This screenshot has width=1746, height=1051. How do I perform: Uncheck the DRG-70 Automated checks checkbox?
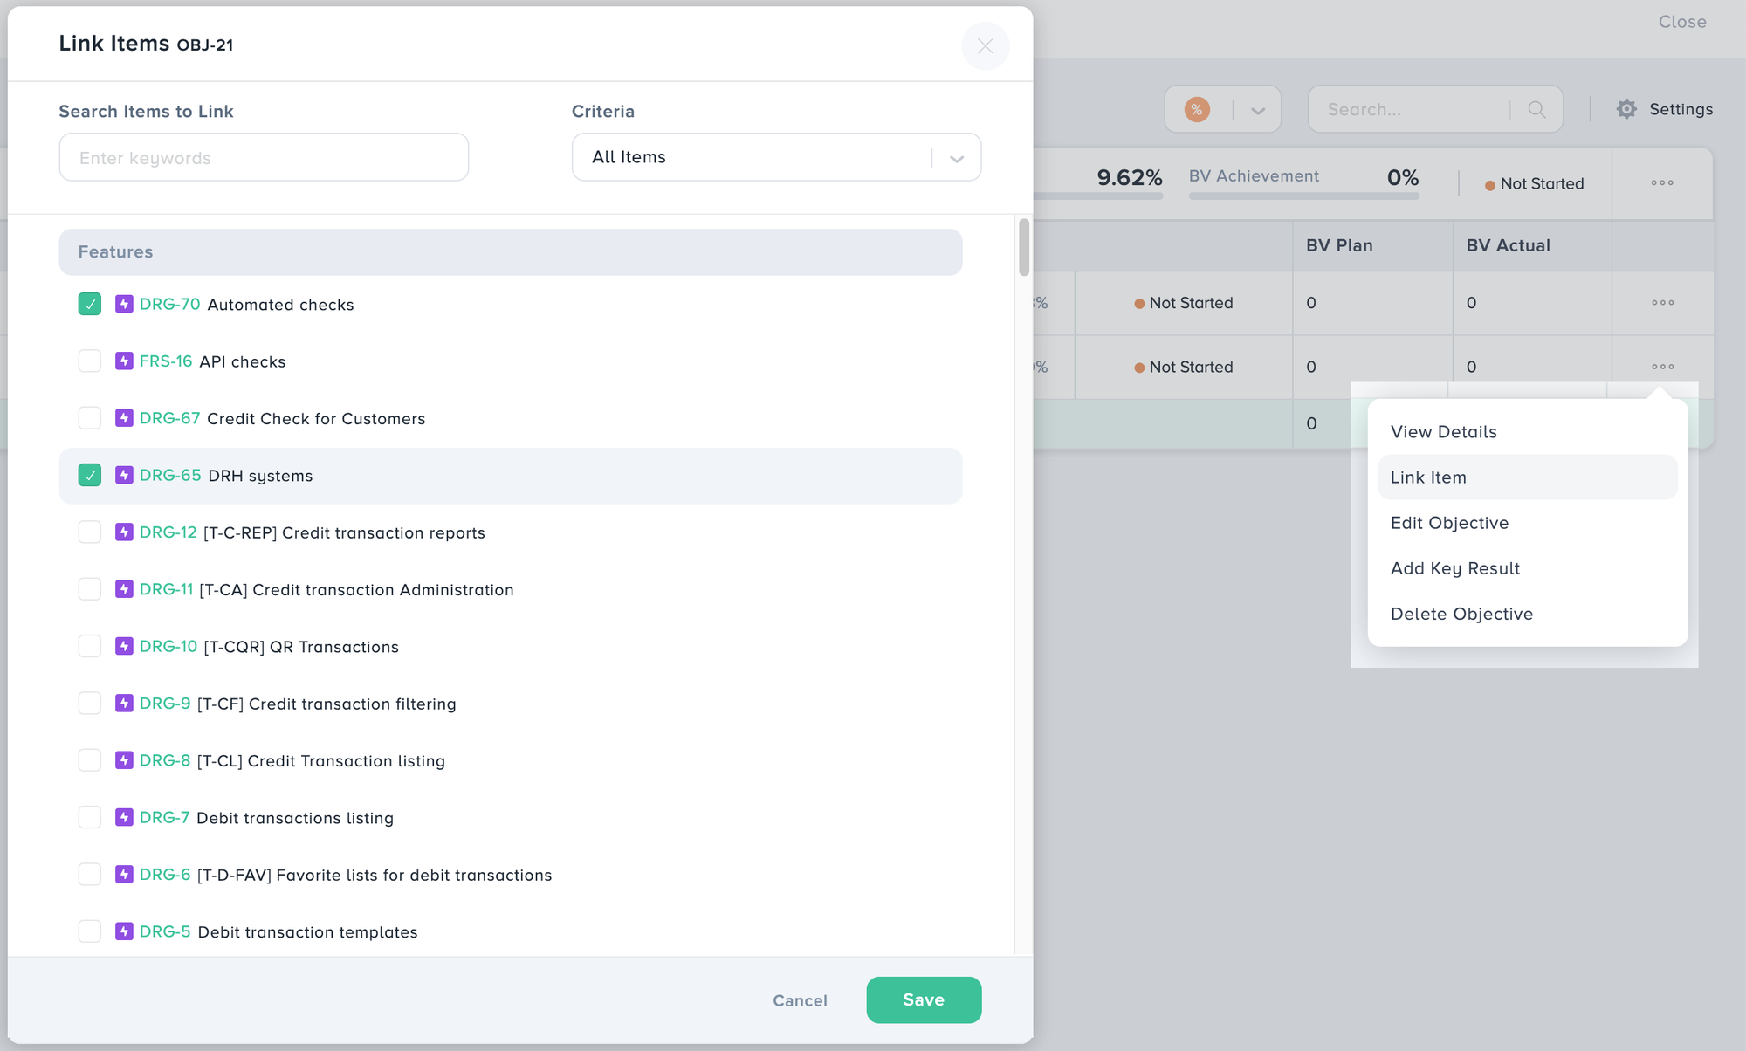[89, 304]
